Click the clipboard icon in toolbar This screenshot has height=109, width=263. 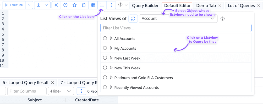(84, 5)
